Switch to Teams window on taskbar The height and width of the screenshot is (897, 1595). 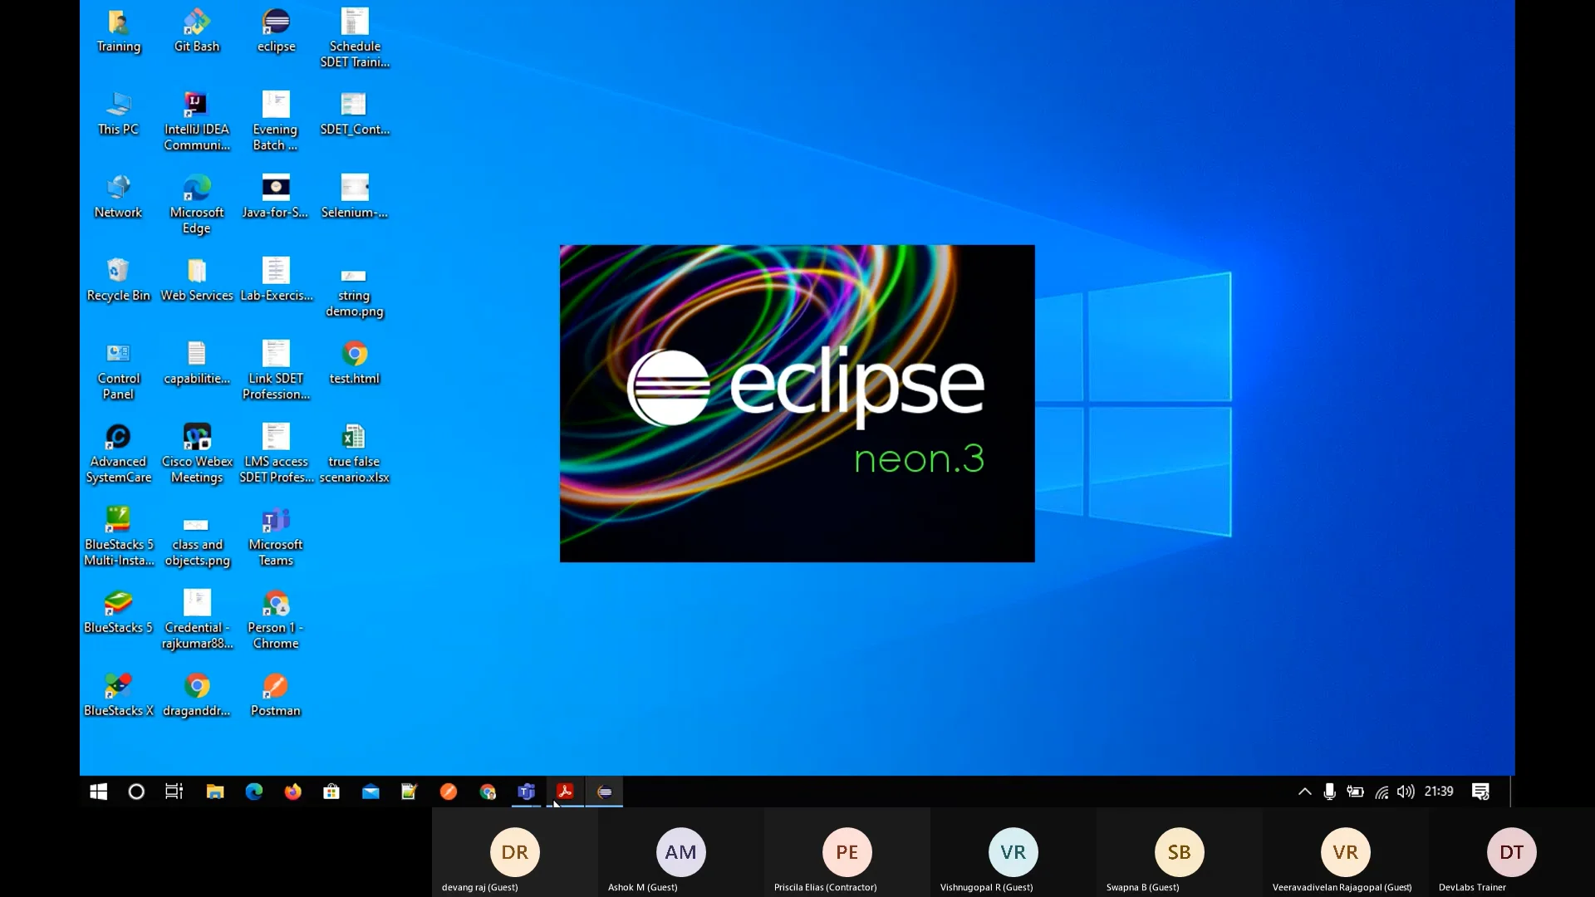tap(526, 792)
